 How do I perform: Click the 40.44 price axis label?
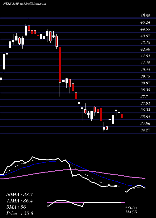pyautogui.click(x=145, y=69)
